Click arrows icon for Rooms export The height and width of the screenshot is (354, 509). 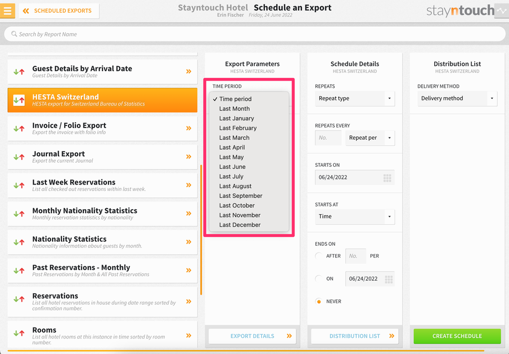tap(19, 333)
